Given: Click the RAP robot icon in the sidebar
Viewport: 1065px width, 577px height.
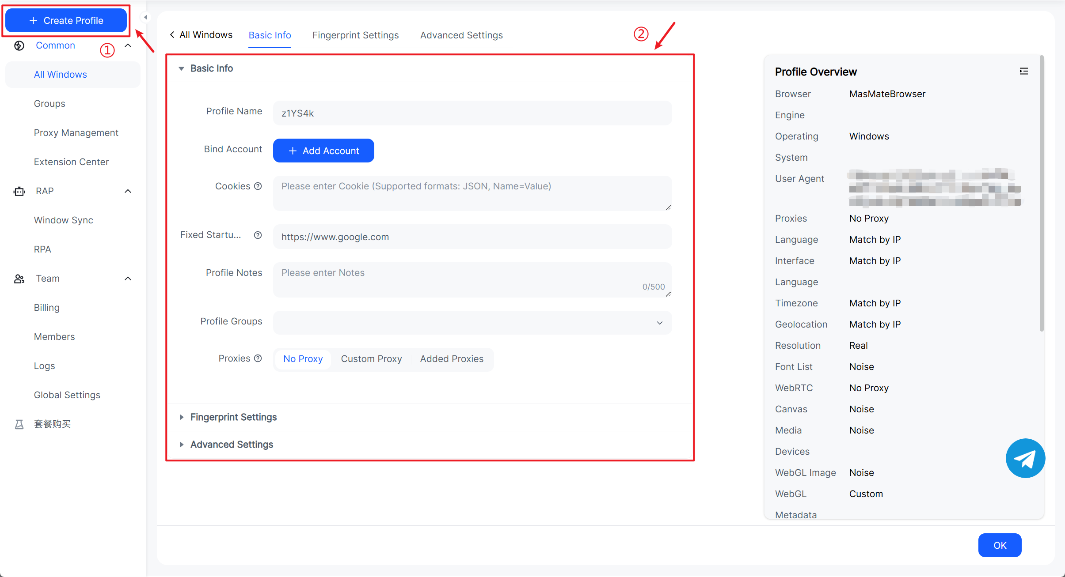Looking at the screenshot, I should (x=19, y=191).
